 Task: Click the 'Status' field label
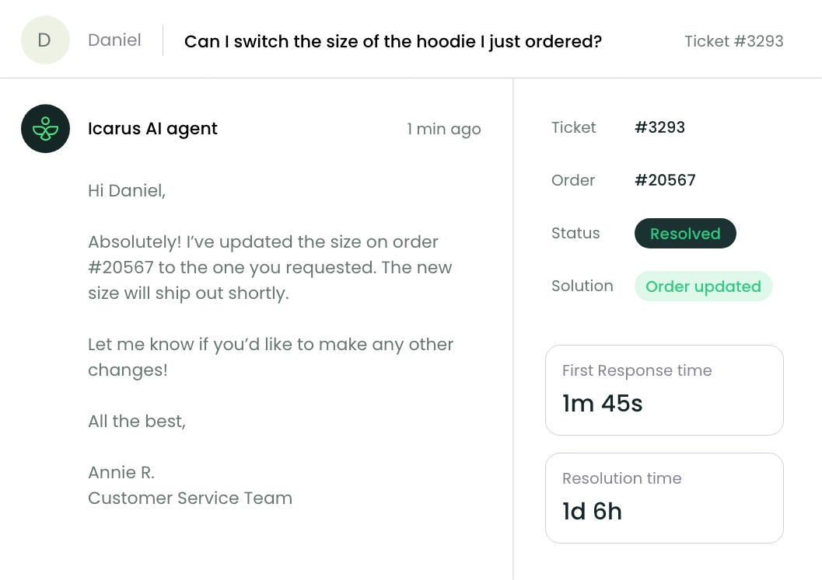pyautogui.click(x=575, y=233)
